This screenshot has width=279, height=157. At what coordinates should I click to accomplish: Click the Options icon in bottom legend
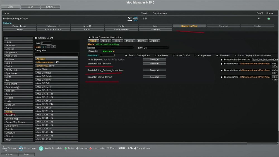(4, 148)
